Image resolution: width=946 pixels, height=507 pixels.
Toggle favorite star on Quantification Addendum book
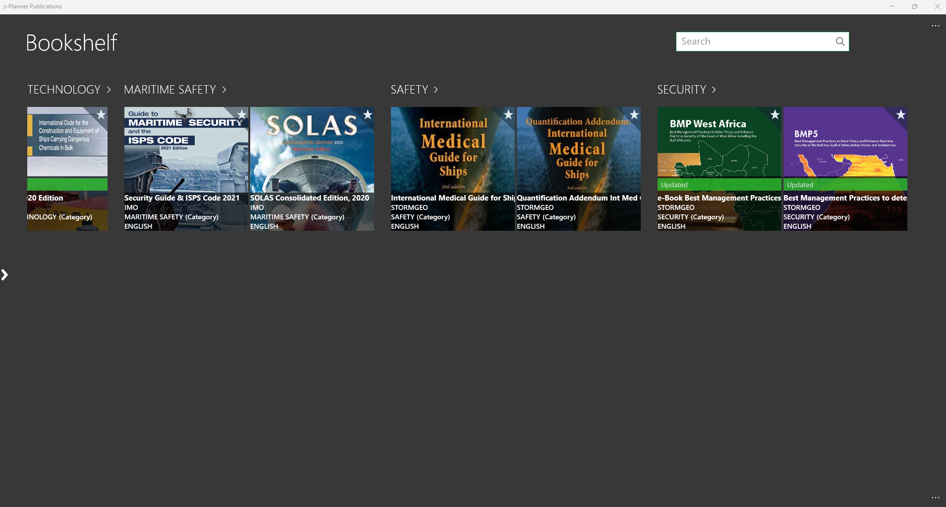(x=634, y=115)
